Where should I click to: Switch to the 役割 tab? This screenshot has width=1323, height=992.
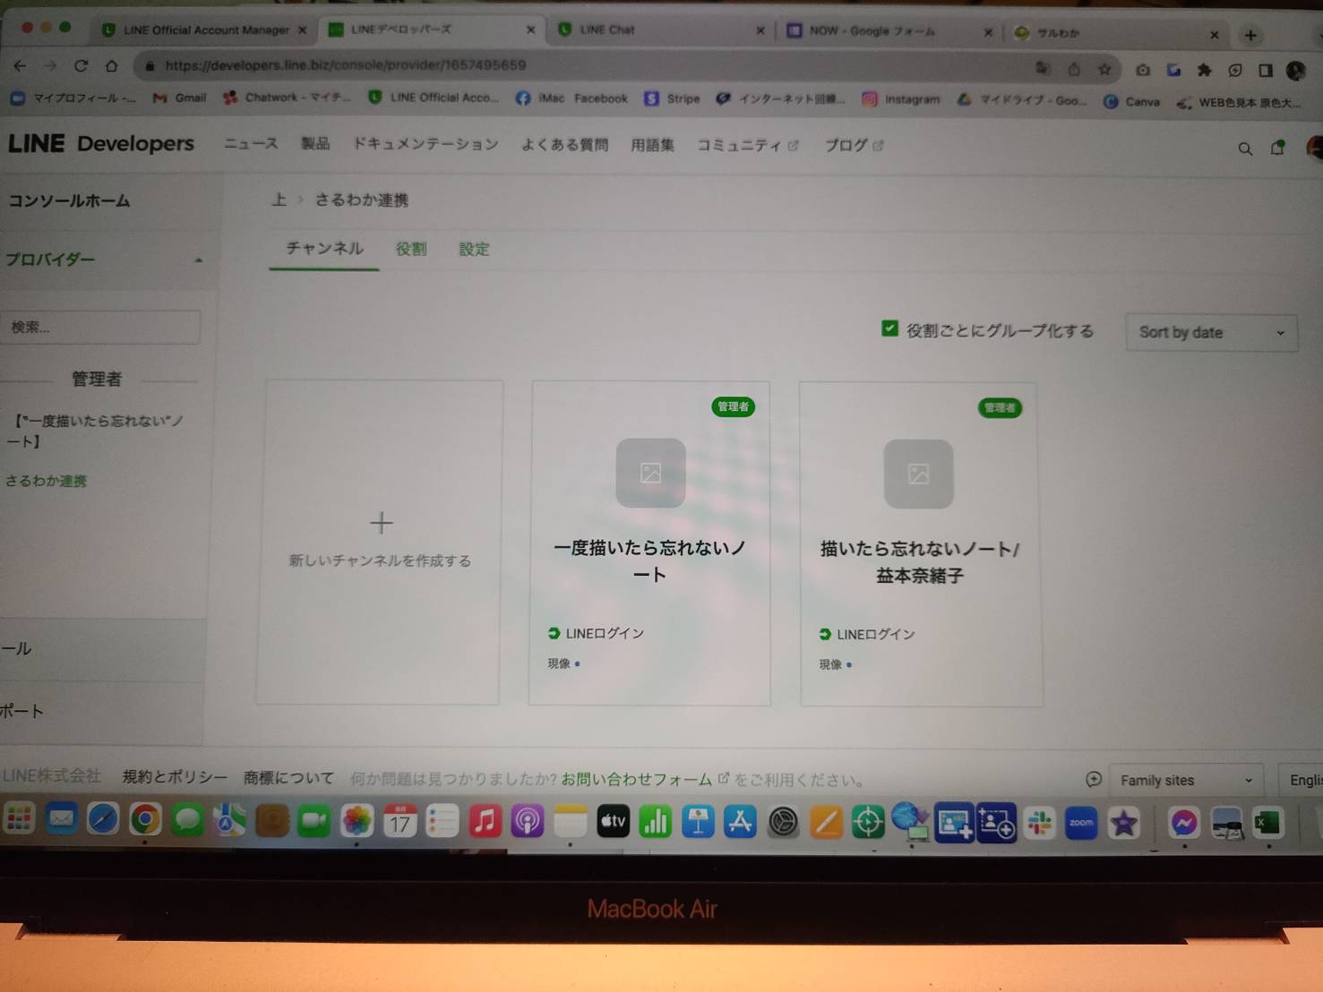(x=411, y=249)
